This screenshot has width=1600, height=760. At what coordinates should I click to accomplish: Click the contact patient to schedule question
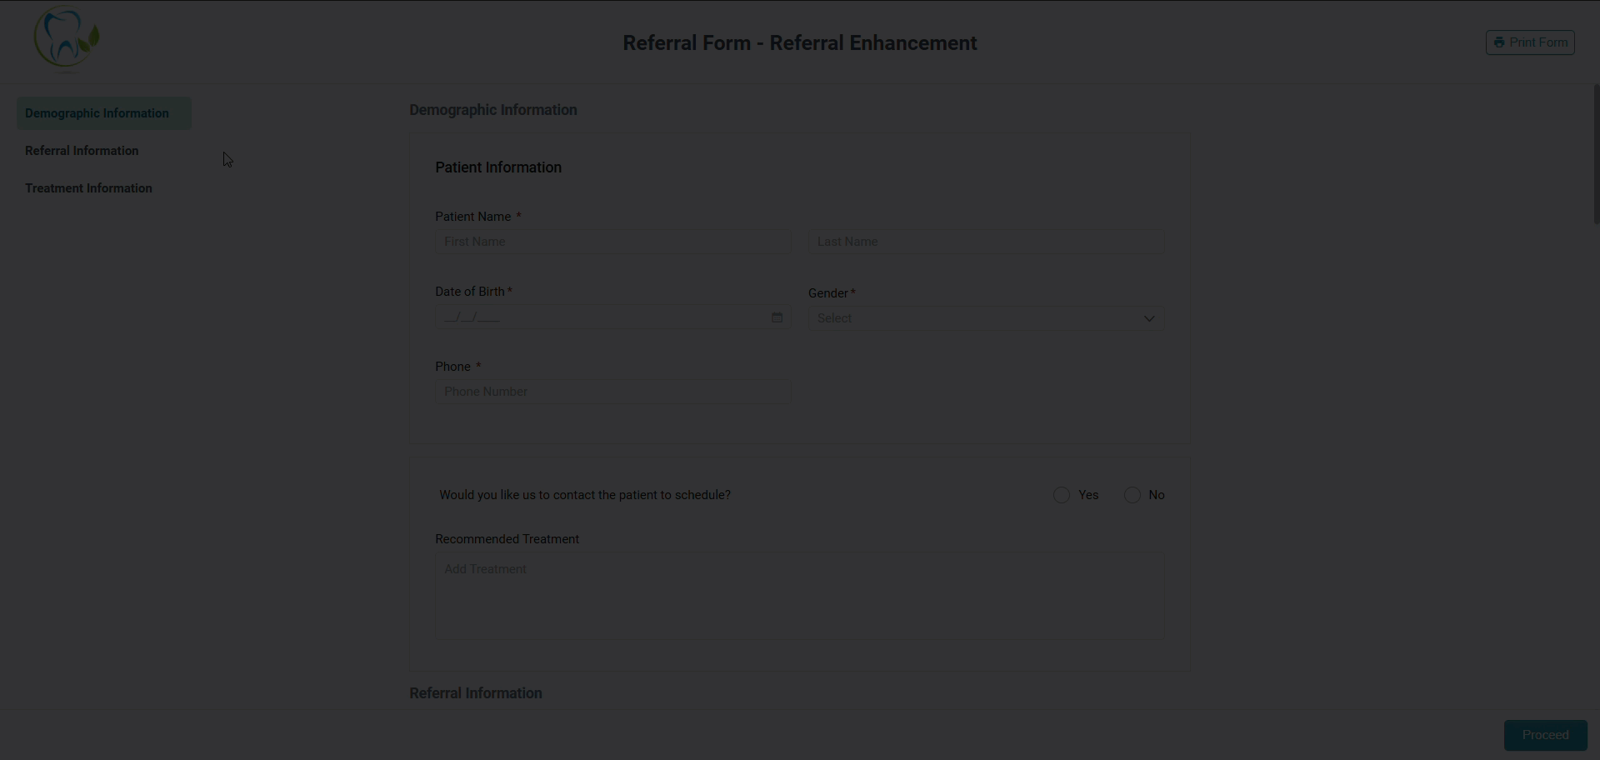coord(585,495)
